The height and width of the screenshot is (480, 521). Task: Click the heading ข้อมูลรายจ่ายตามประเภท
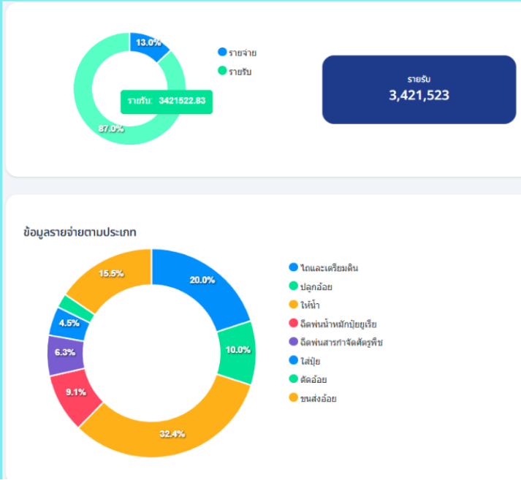pyautogui.click(x=80, y=232)
